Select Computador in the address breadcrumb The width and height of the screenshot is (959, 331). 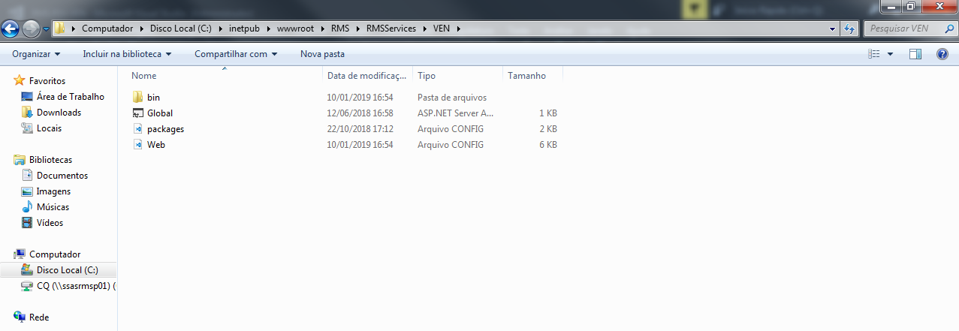(107, 29)
